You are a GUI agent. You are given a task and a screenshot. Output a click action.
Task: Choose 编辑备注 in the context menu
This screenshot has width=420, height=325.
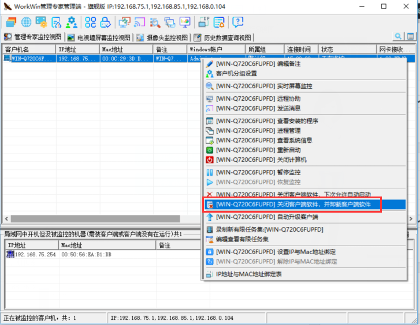point(304,64)
